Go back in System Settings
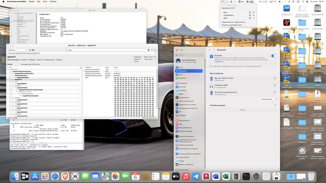 click(209, 50)
